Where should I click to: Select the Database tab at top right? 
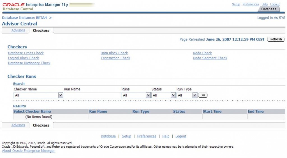(x=269, y=9)
